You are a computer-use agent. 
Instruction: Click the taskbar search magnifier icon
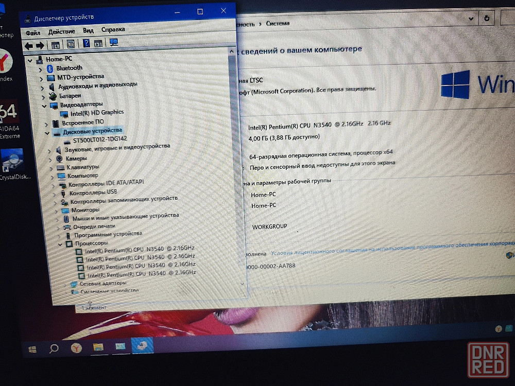click(x=54, y=348)
